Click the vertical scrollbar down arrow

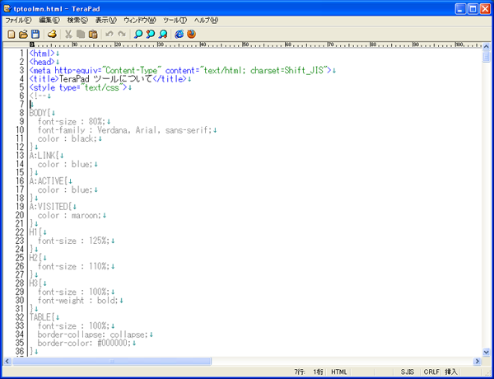point(486,352)
